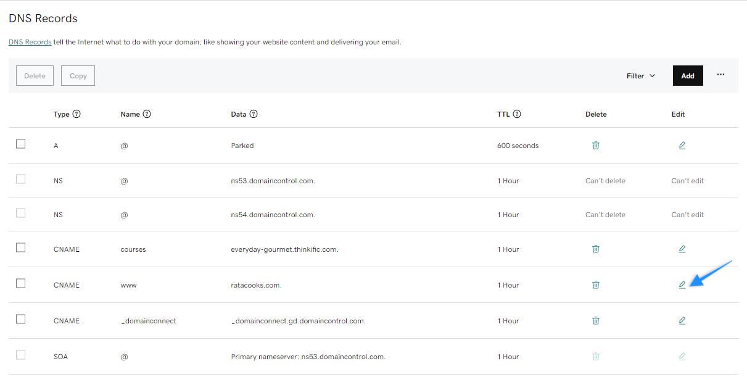Select the courses CNAME record checkbox
The image size is (747, 390).
point(20,247)
